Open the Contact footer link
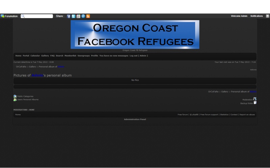 pyautogui.click(x=234, y=115)
